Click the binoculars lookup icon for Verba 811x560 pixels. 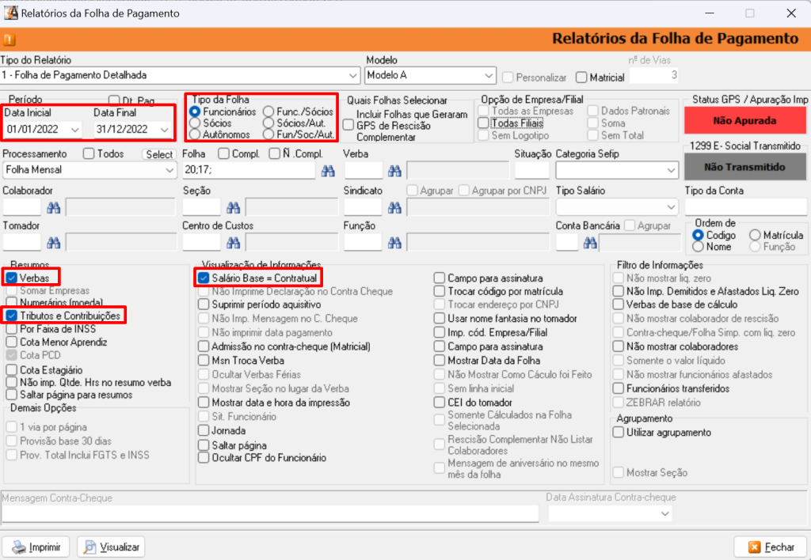(394, 170)
